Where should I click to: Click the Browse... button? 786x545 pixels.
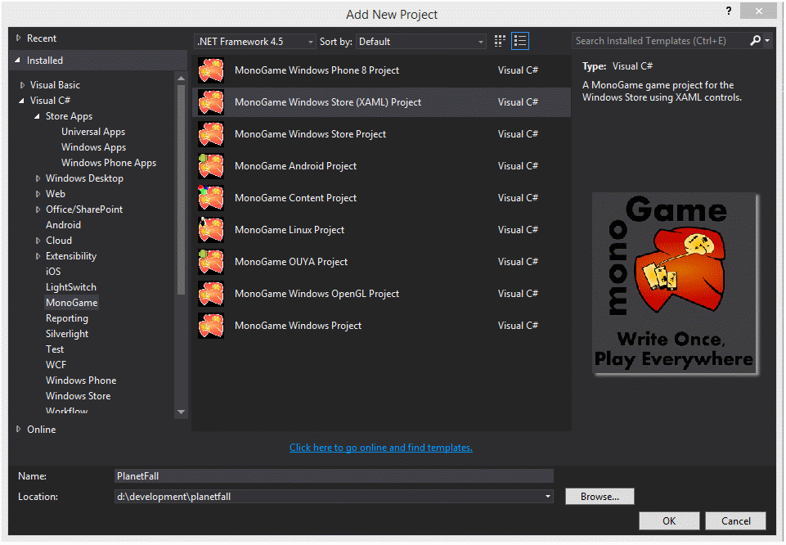600,497
